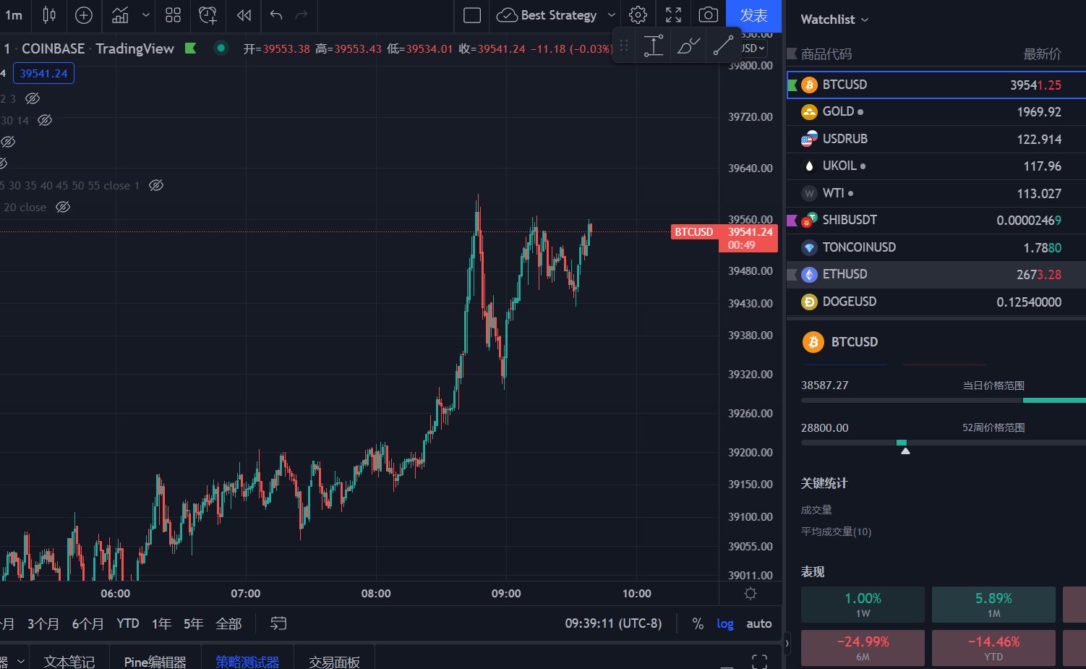Toggle auto price scale
The height and width of the screenshot is (669, 1086).
pyautogui.click(x=759, y=623)
